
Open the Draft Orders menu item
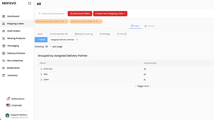coord(14,31)
